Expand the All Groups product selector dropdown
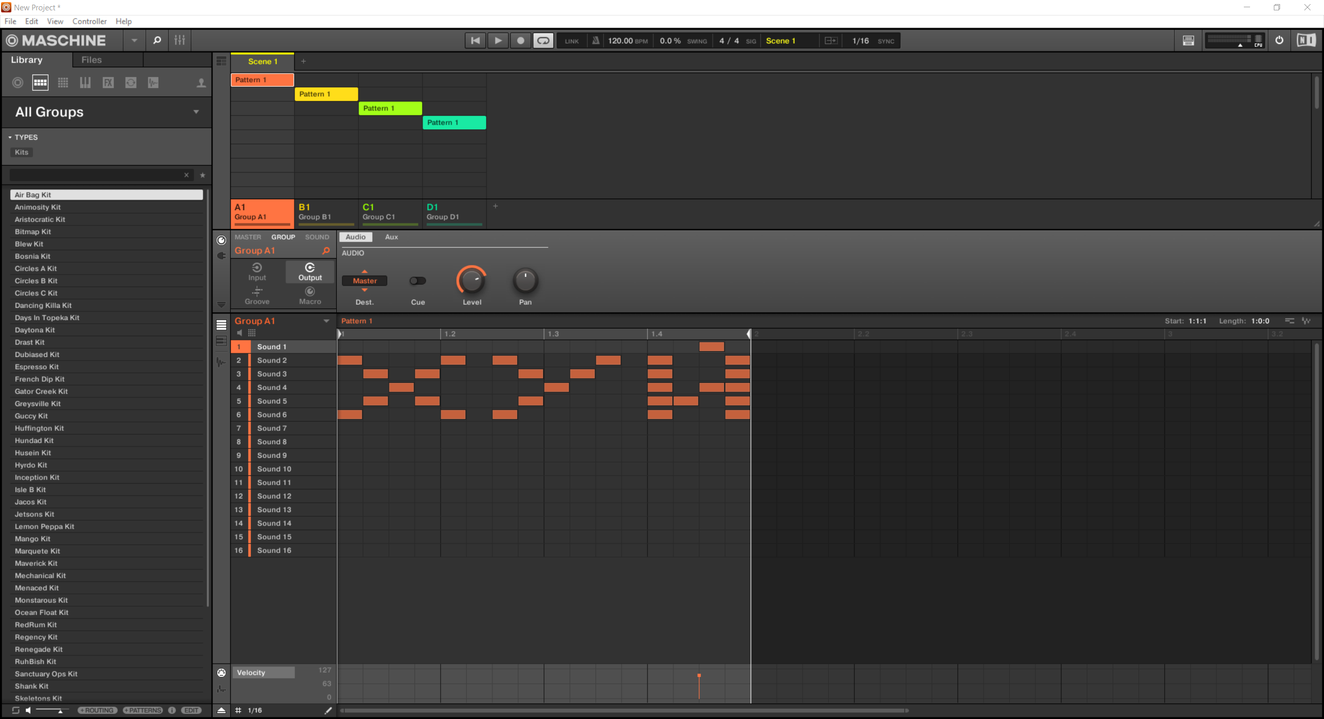The width and height of the screenshot is (1324, 719). (196, 112)
